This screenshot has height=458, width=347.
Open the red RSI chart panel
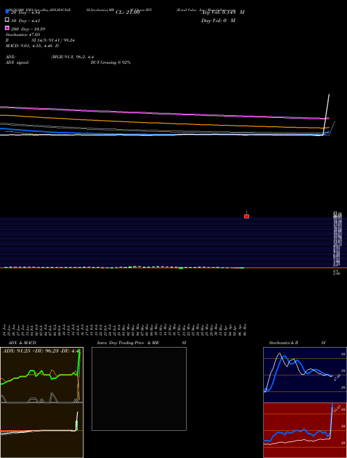(x=305, y=430)
